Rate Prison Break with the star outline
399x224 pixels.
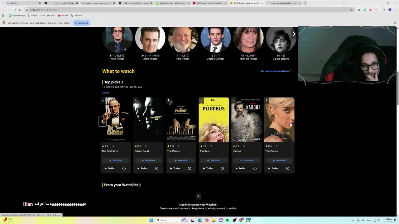[146, 146]
